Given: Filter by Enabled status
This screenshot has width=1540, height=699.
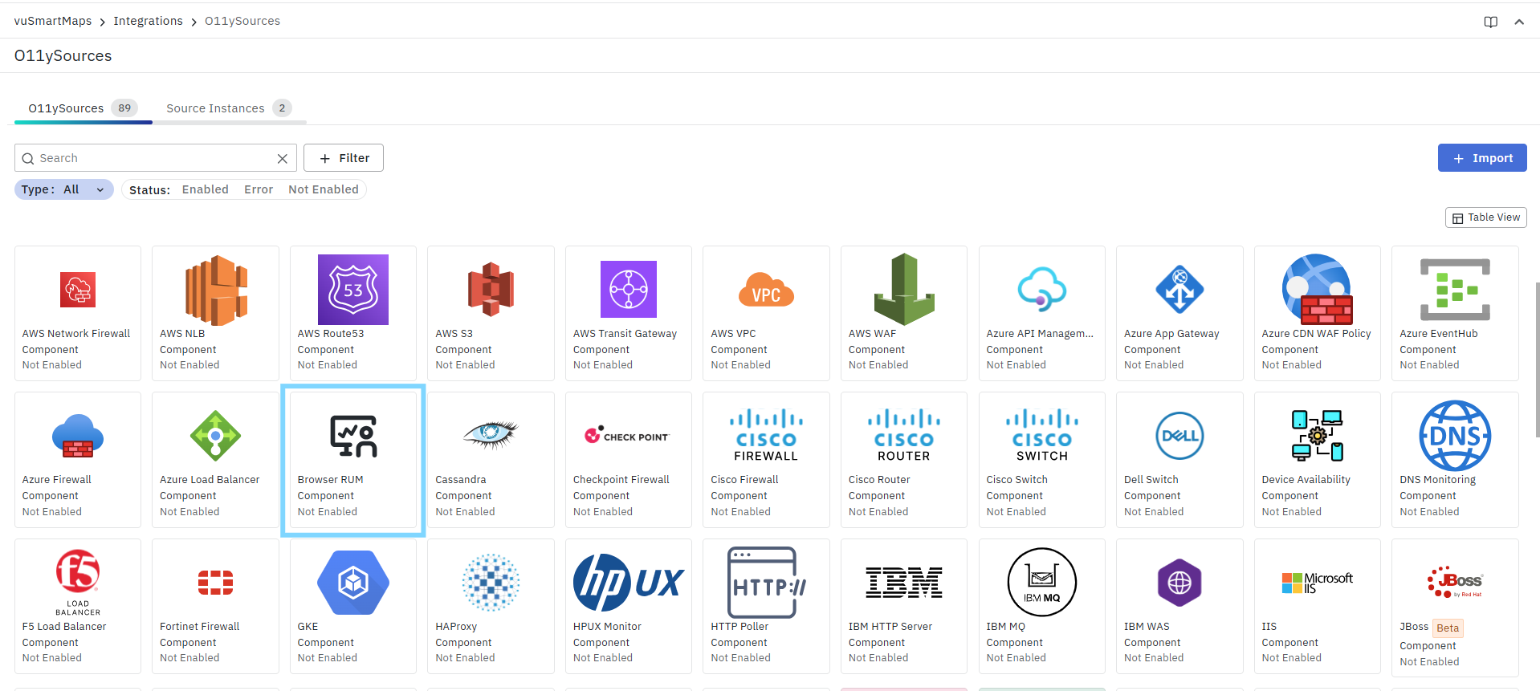Looking at the screenshot, I should 205,189.
